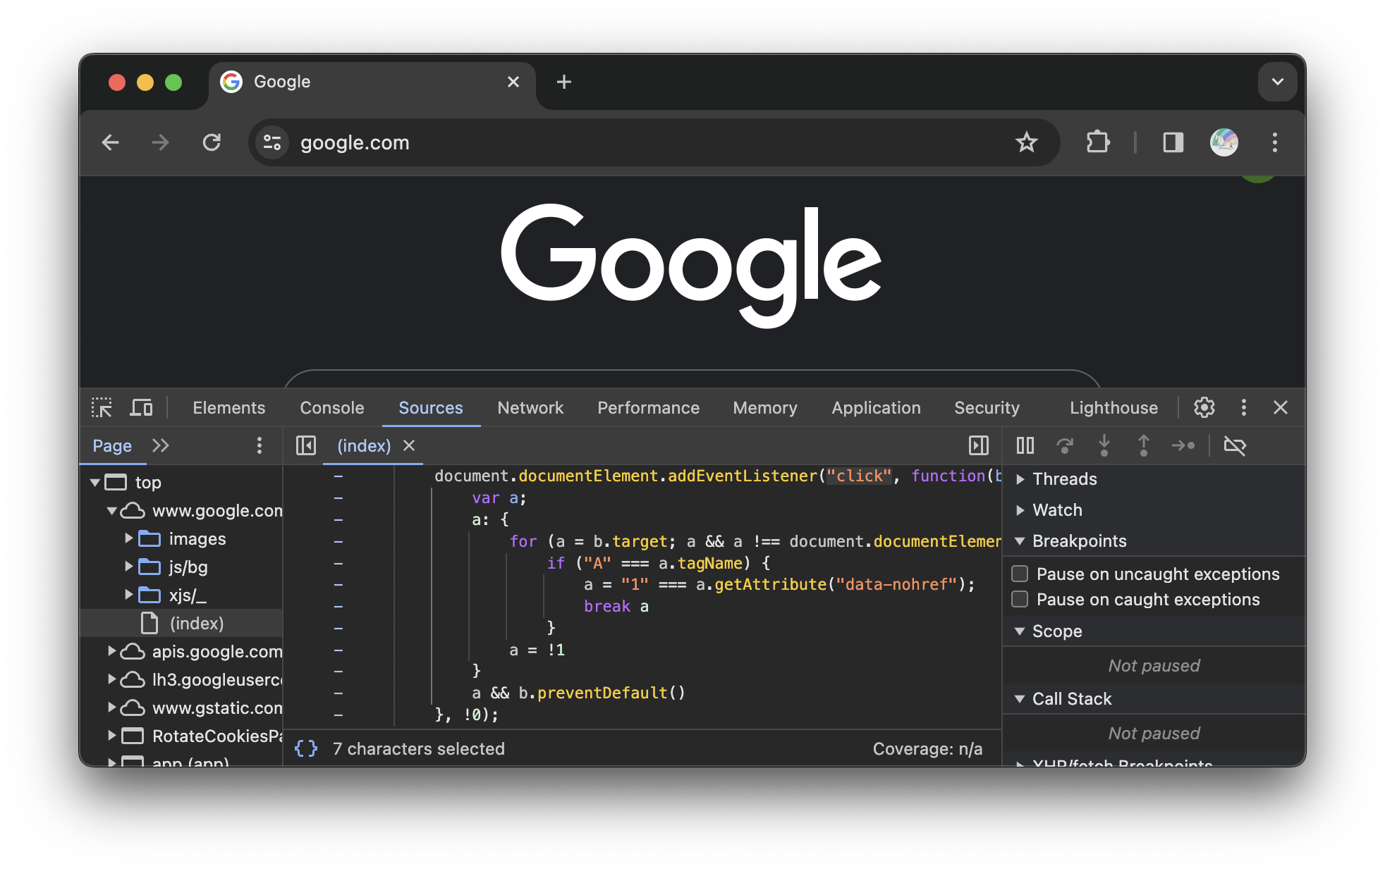Hide the navigator sidebar
This screenshot has height=871, width=1385.
306,445
